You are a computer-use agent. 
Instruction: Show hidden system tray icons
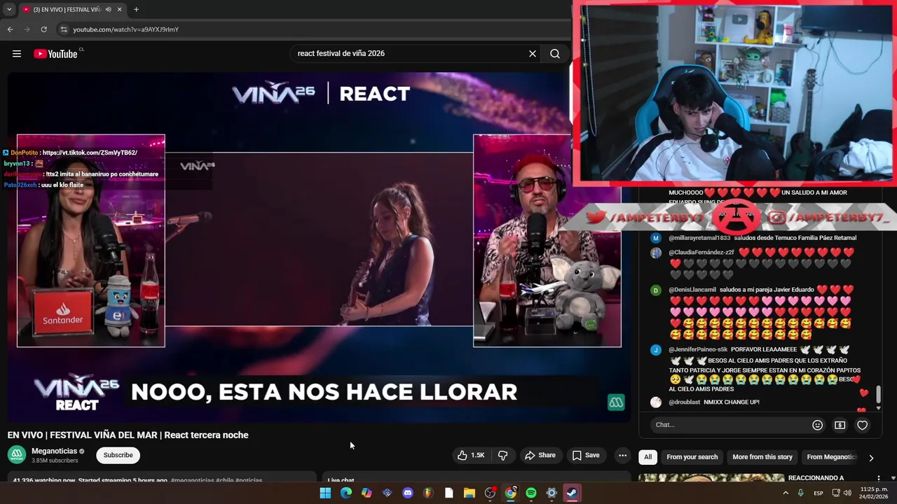pyautogui.click(x=786, y=493)
